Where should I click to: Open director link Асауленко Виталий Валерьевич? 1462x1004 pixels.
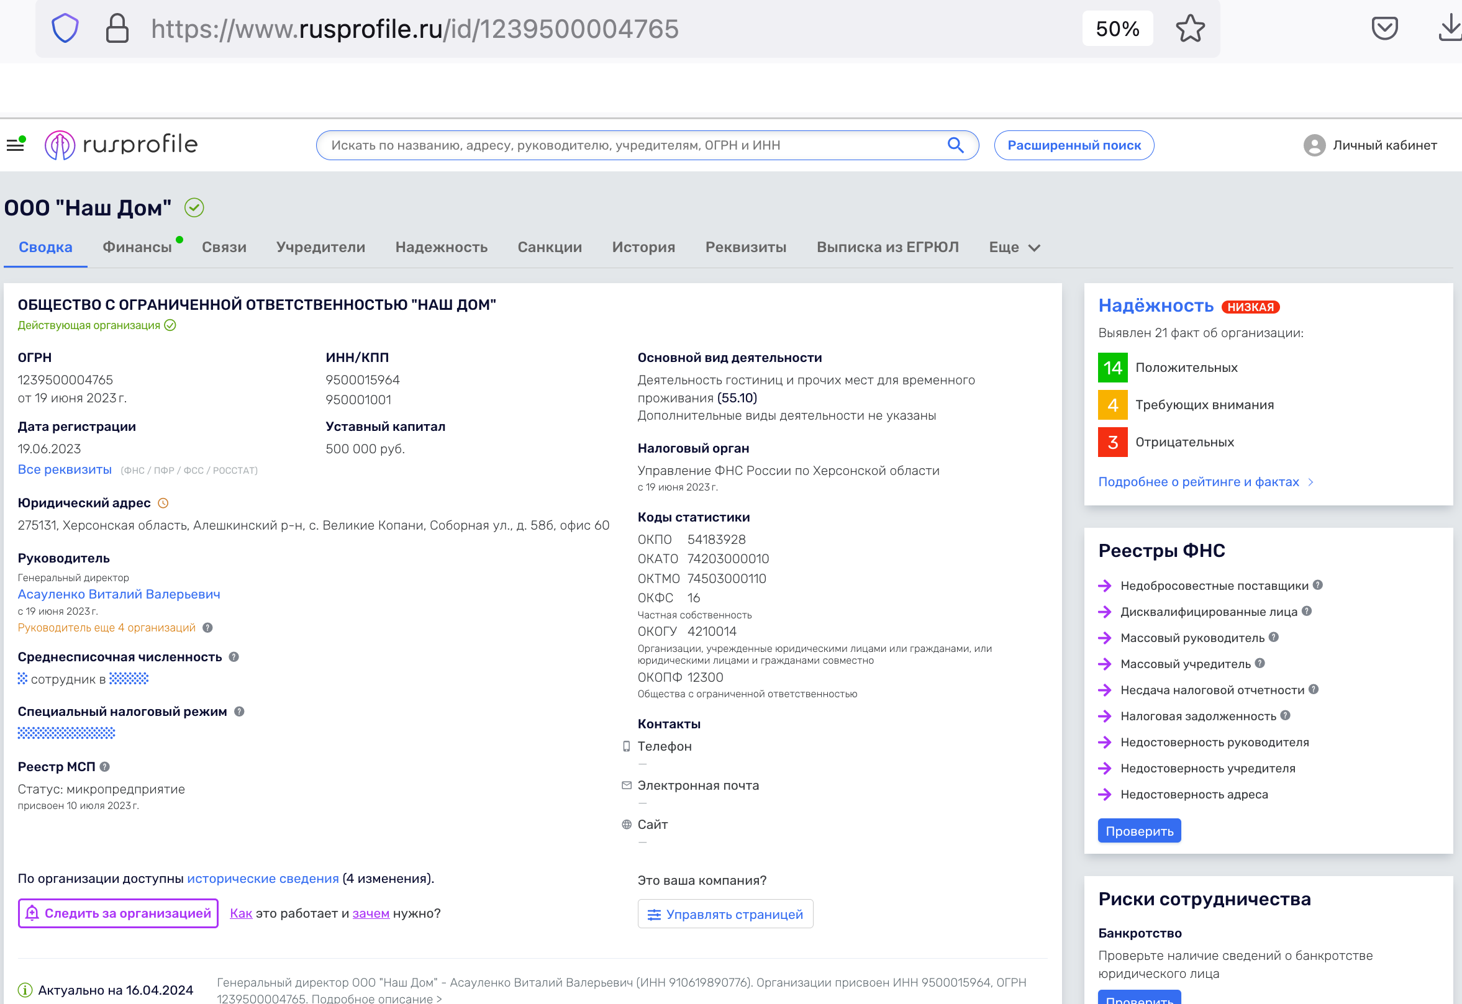click(x=119, y=594)
